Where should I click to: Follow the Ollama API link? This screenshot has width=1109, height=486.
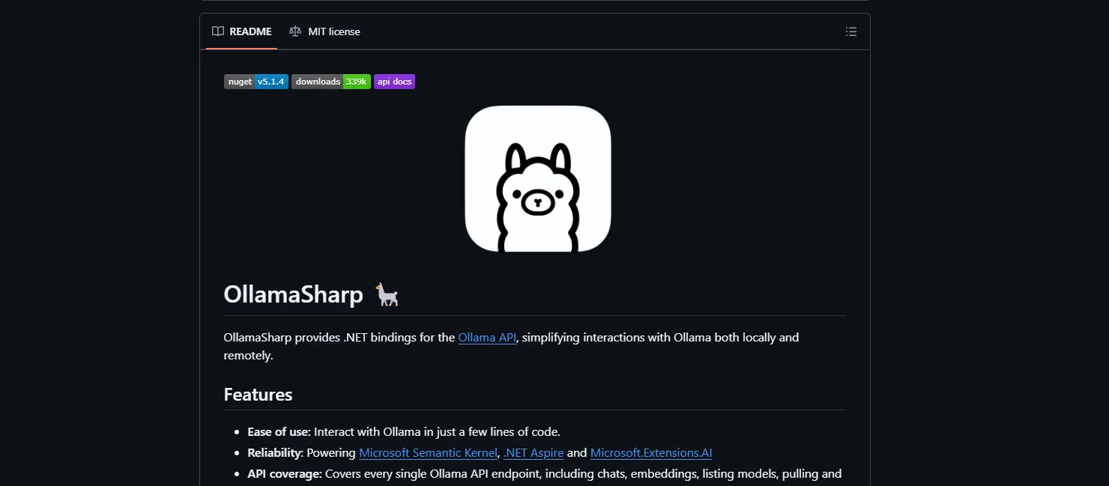(487, 338)
